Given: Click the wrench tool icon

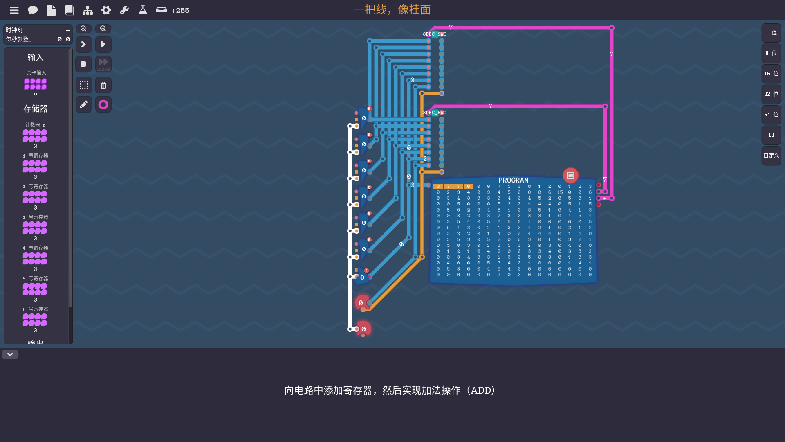Looking at the screenshot, I should 125,10.
